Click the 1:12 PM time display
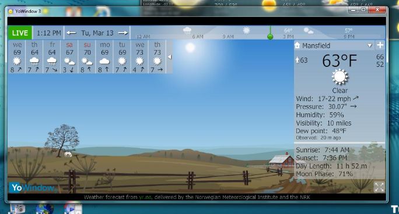Viewport: 399px width, 214px height. 48,33
